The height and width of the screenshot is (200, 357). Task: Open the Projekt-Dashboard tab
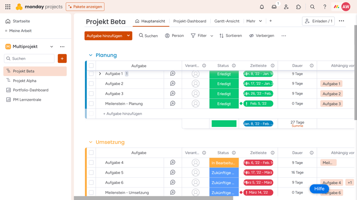190,21
